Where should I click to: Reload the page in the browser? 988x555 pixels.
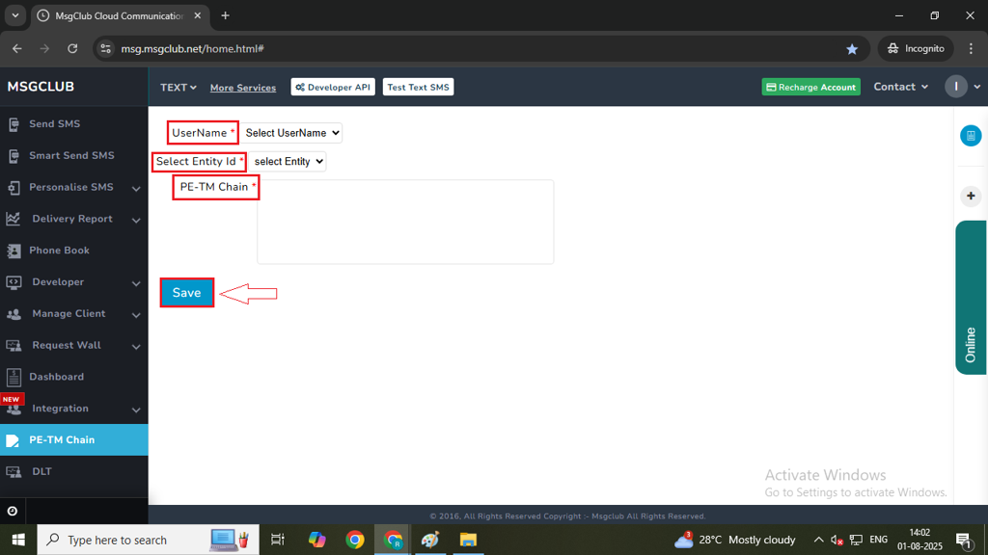(x=72, y=48)
